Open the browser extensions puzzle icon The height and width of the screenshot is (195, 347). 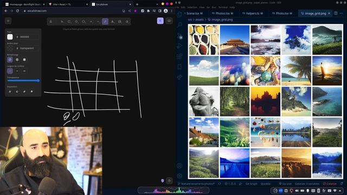(x=148, y=11)
